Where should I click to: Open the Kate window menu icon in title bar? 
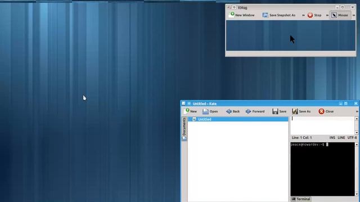point(184,103)
